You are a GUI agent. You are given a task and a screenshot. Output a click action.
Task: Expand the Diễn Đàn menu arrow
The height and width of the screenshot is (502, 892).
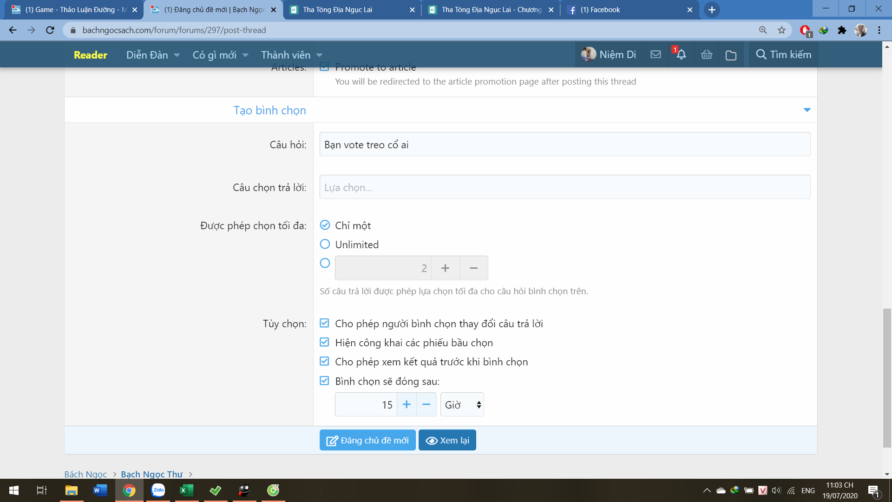click(x=177, y=55)
